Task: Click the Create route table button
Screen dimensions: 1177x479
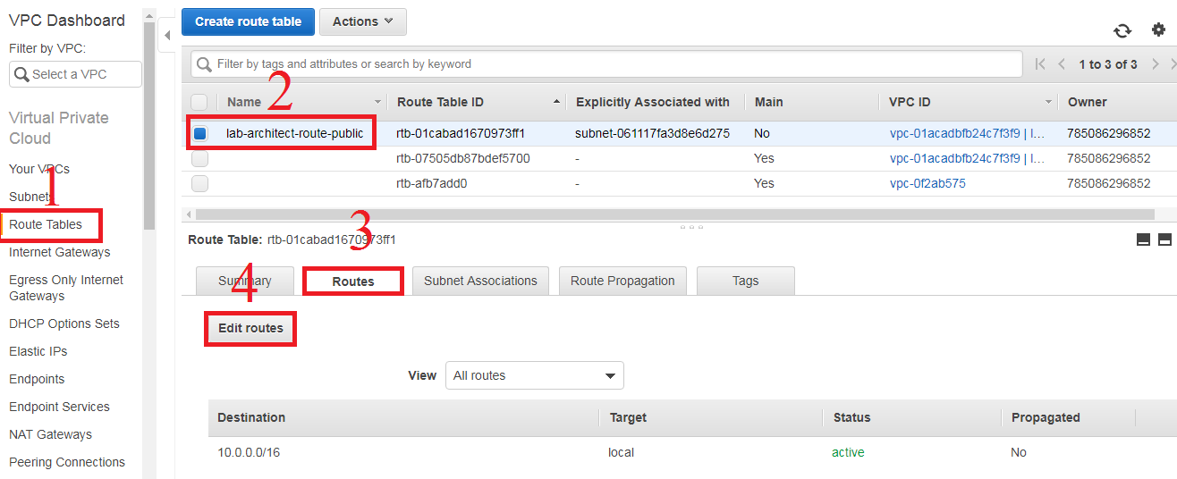Action: [248, 21]
